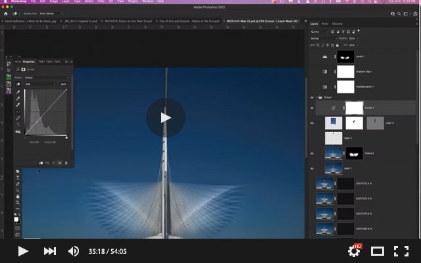Select the Properties panel tab
The image size is (421, 263).
[x=29, y=62]
